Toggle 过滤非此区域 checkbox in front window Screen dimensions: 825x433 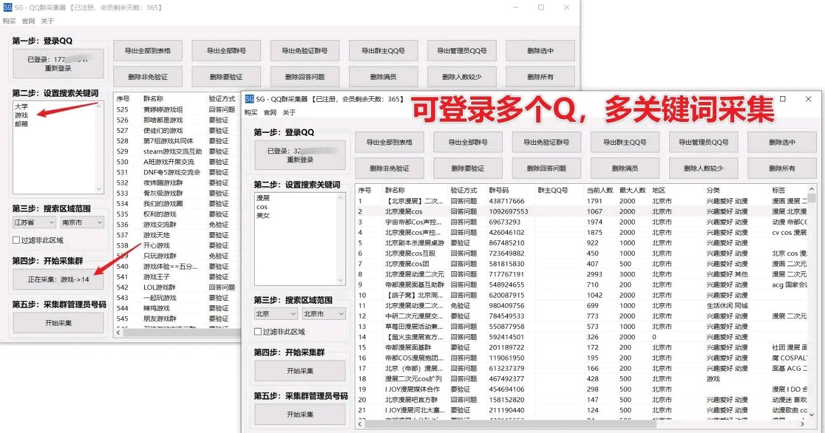coord(258,332)
